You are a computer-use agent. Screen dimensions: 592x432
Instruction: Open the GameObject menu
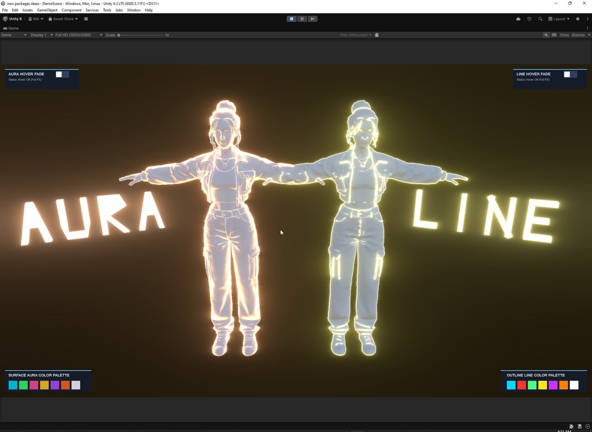[47, 10]
